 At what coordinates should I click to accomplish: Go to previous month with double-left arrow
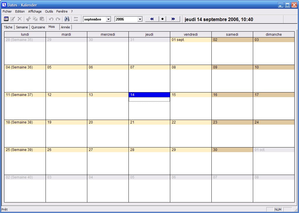(x=152, y=19)
